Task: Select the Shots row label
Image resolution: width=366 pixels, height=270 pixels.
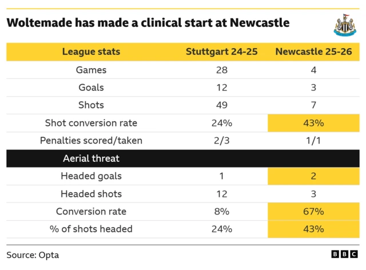Action: (x=91, y=105)
